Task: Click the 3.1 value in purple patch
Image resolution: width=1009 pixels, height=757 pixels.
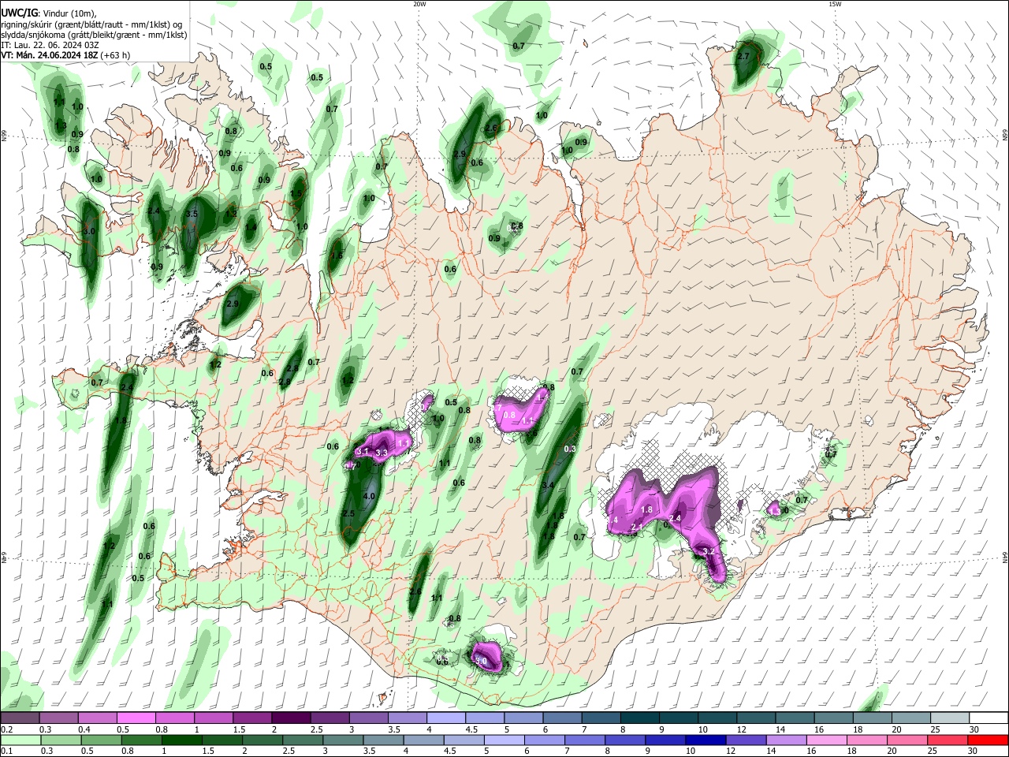Action: 363,451
